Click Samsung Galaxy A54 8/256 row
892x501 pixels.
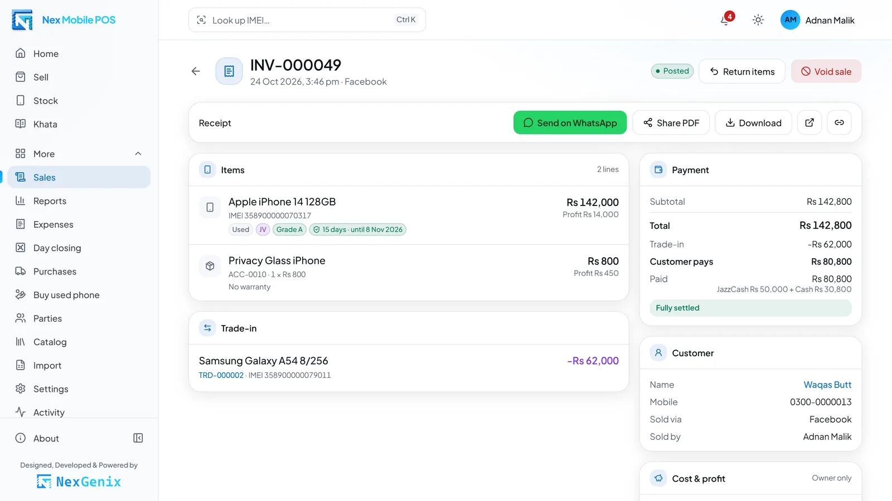point(409,367)
